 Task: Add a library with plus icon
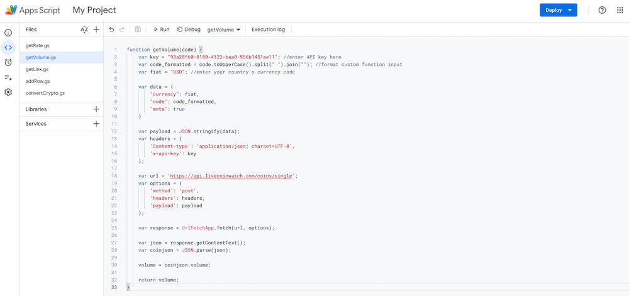point(96,109)
